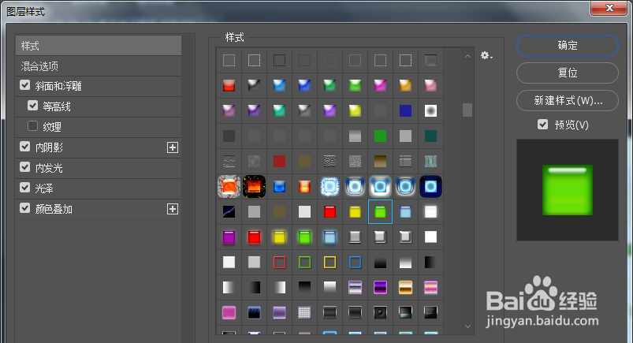Uncheck the Bevel and Emboss (斜面和浮雕) checkbox
Screen dimensions: 633x343
tap(25, 85)
